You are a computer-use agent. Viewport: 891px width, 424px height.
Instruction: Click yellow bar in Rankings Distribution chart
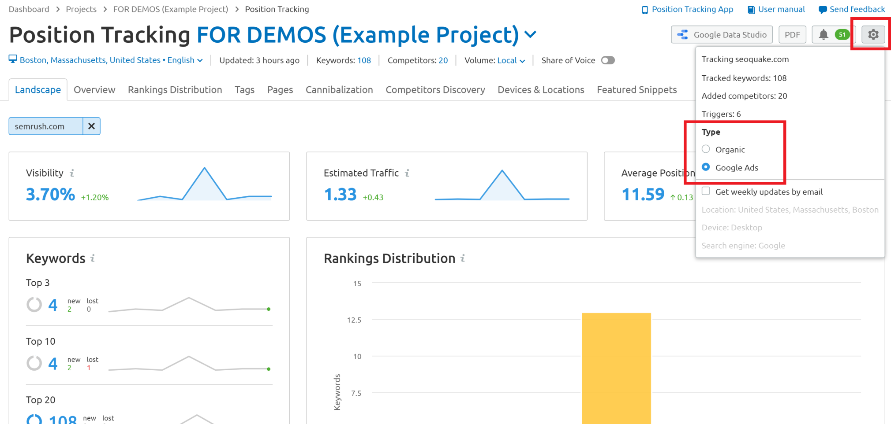click(x=616, y=368)
